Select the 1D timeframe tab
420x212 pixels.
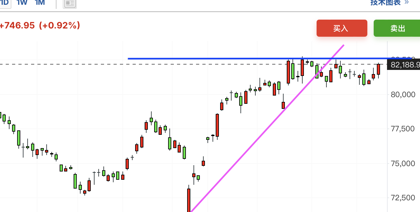[5, 3]
